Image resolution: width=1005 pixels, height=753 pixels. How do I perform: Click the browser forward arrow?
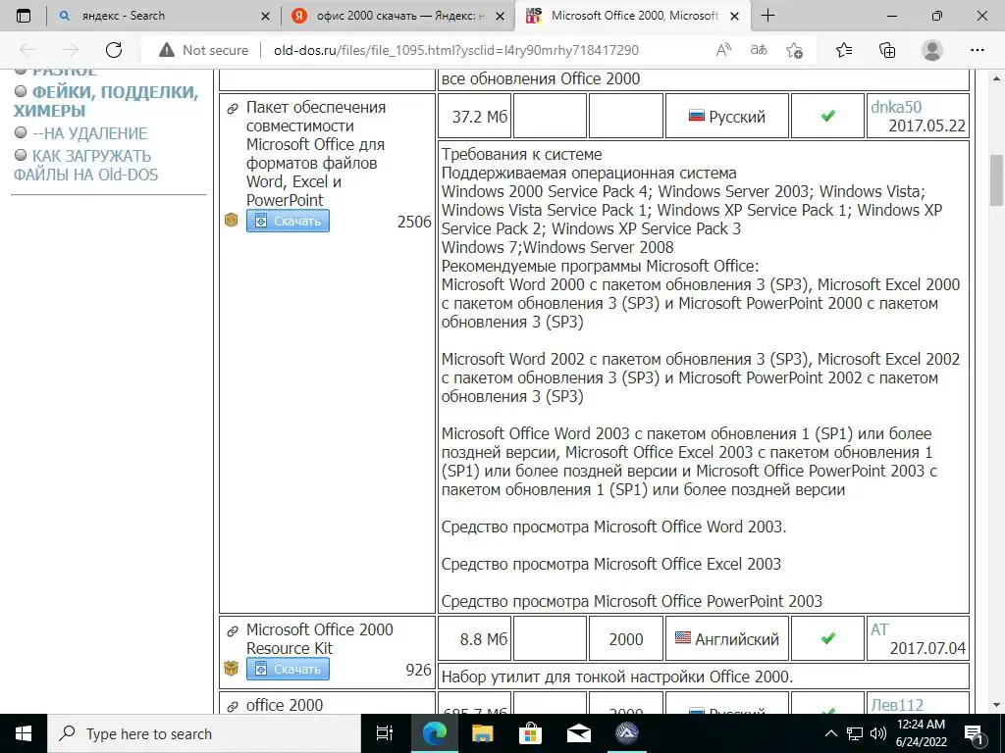71,50
